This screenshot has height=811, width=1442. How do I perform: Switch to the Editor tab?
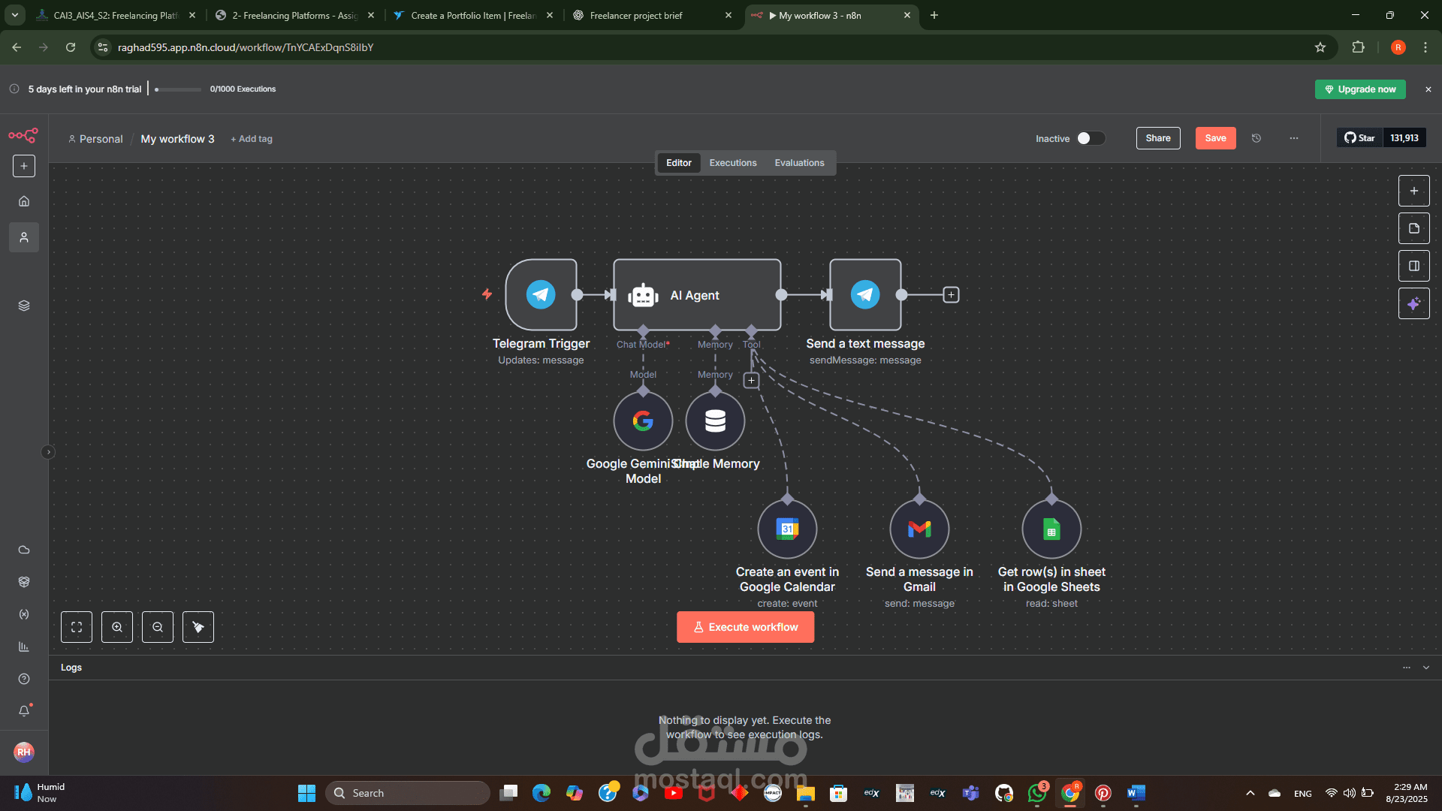point(679,163)
